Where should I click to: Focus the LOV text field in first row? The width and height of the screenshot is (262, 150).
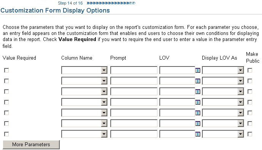click(177, 70)
